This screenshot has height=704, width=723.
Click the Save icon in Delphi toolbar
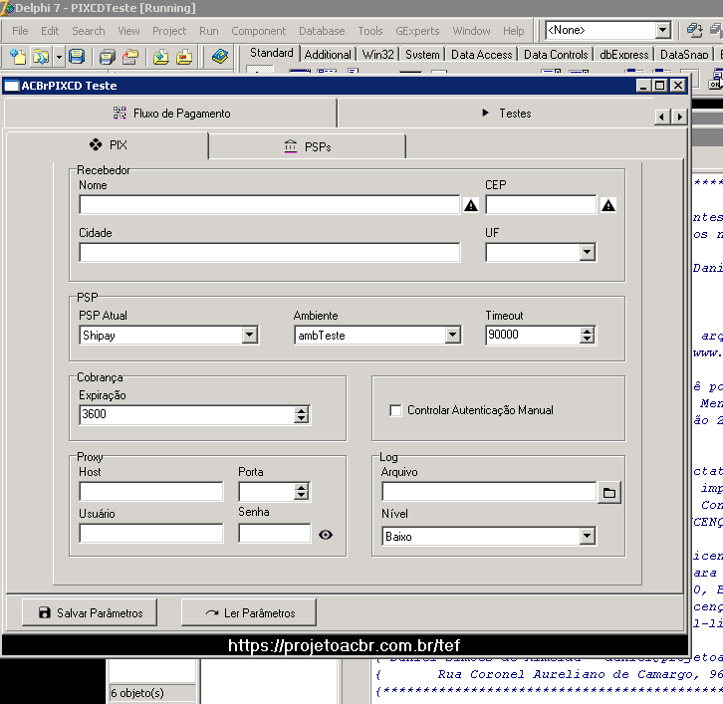click(x=76, y=57)
